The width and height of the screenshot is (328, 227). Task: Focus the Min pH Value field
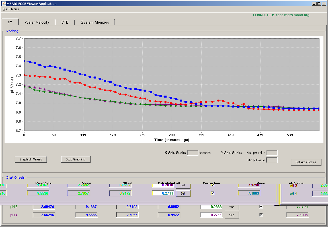[272, 160]
